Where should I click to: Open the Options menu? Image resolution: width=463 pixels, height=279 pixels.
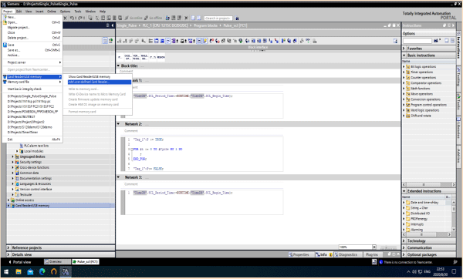pyautogui.click(x=65, y=12)
